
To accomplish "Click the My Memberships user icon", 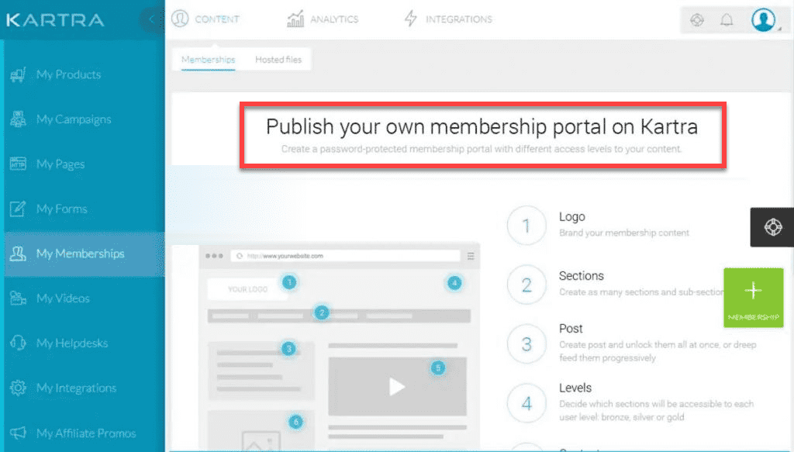I will point(18,254).
